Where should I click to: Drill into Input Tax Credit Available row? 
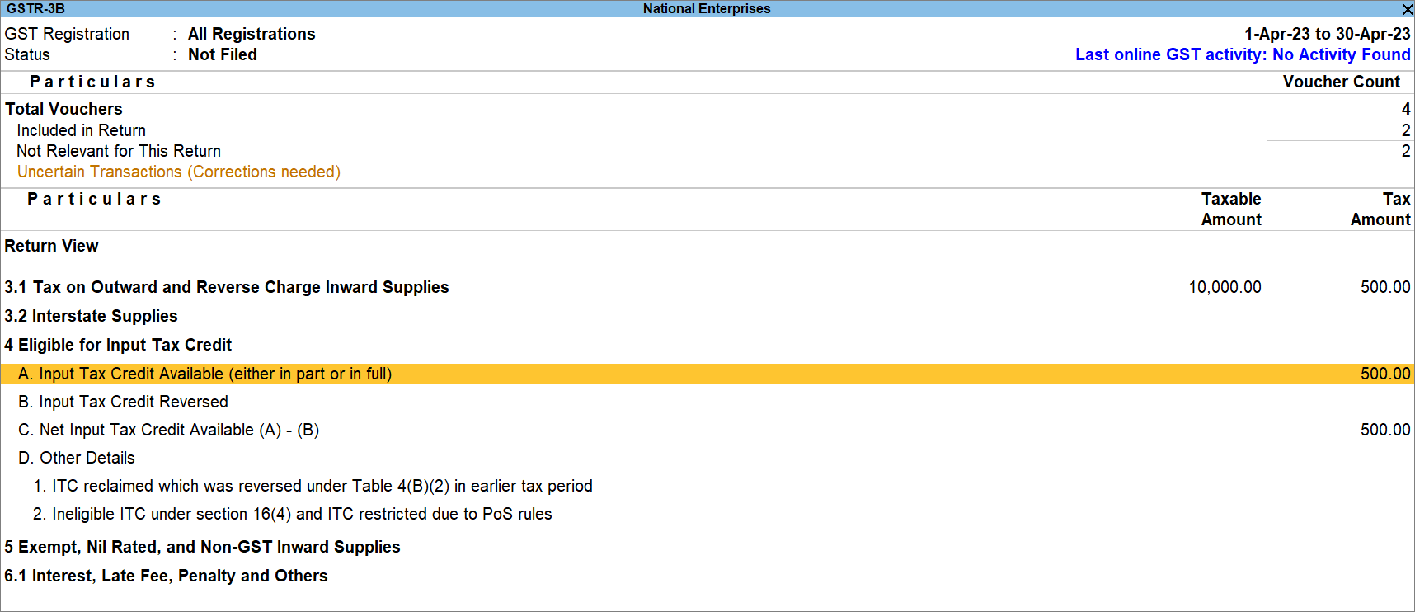pos(204,374)
